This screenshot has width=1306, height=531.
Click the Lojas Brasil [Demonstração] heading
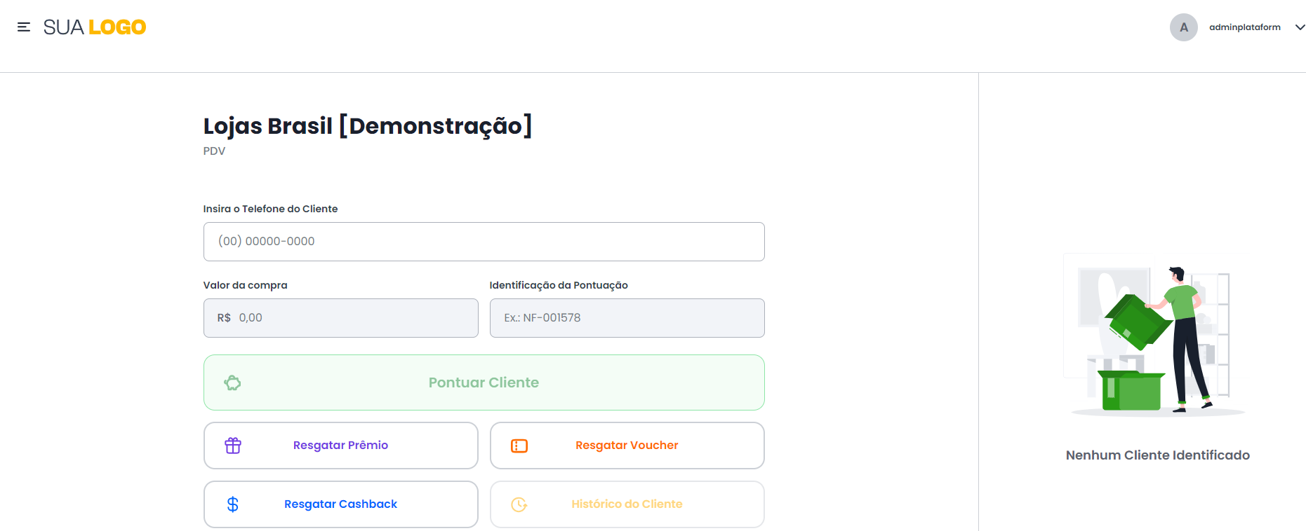[x=368, y=126]
